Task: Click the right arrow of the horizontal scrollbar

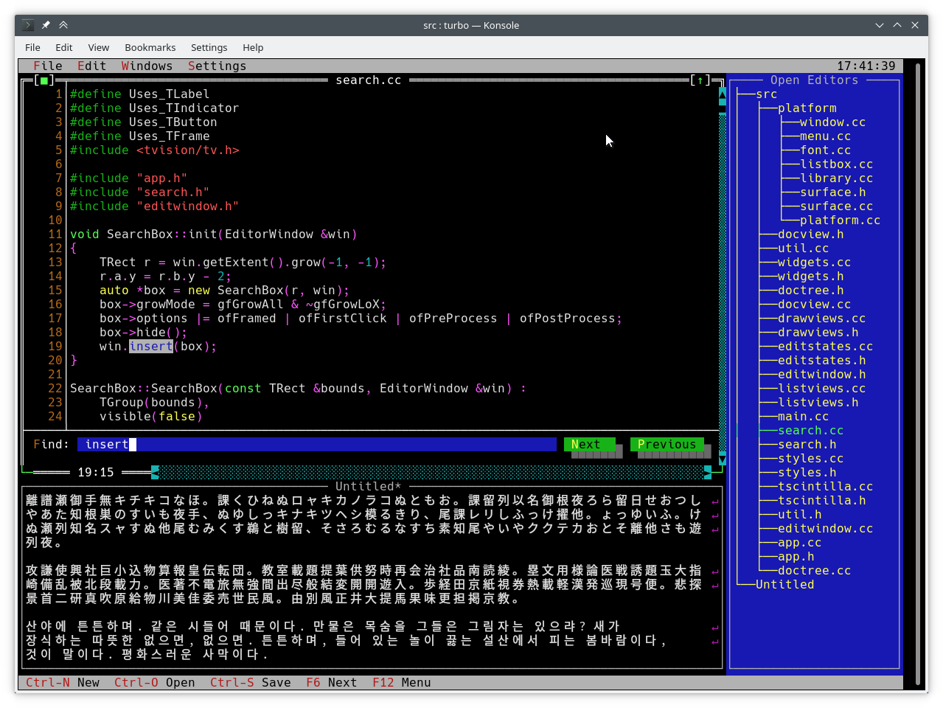Action: (708, 472)
